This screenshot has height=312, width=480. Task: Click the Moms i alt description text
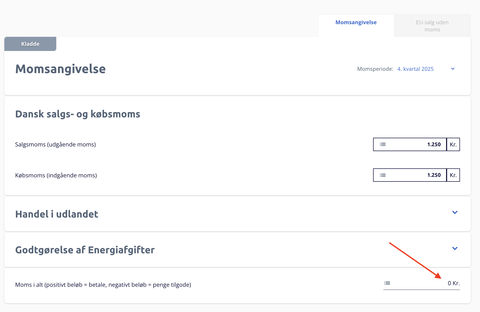(x=103, y=285)
